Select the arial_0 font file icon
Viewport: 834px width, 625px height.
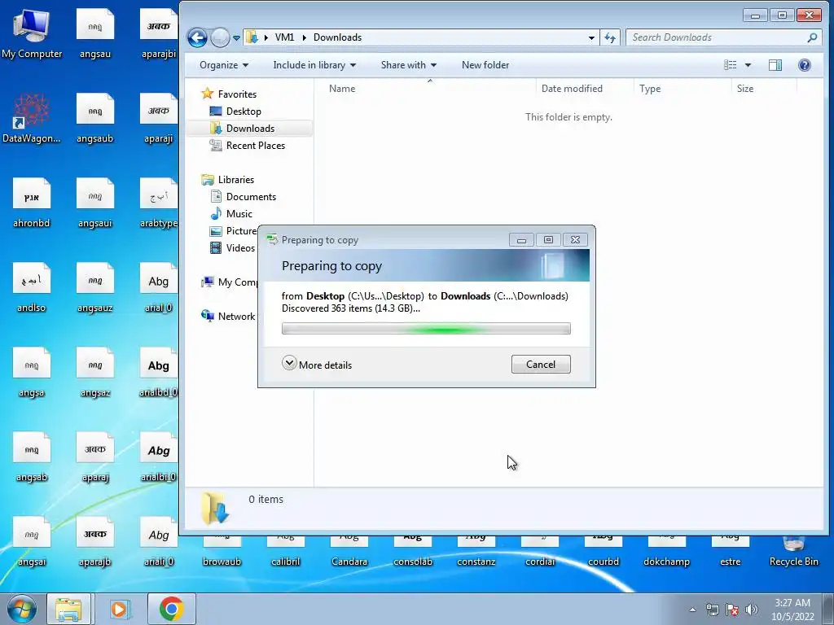[x=159, y=287]
